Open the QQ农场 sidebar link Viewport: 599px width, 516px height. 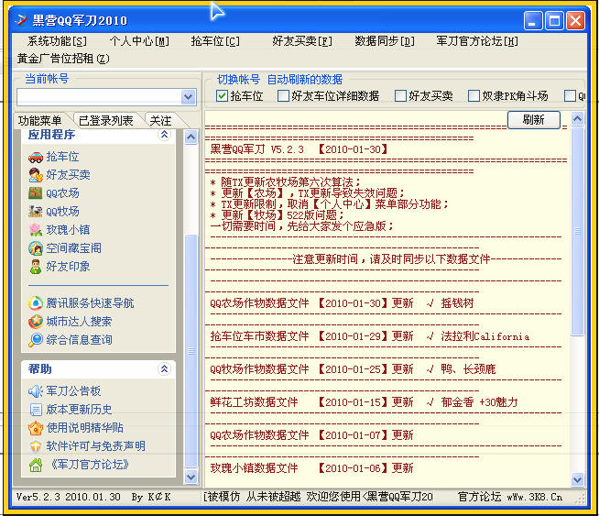[62, 193]
